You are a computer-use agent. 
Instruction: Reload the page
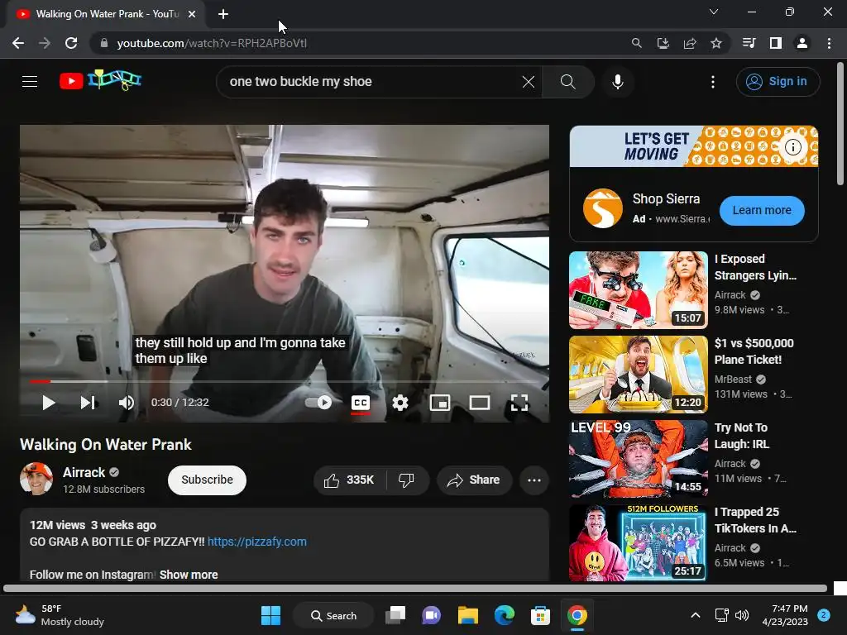[x=71, y=43]
